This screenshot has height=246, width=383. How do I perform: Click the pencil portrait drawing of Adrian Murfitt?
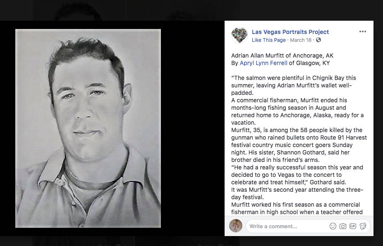tap(88, 128)
